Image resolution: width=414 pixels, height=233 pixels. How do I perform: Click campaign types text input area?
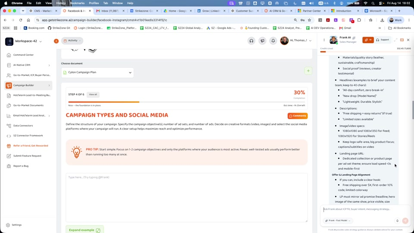coord(187,198)
